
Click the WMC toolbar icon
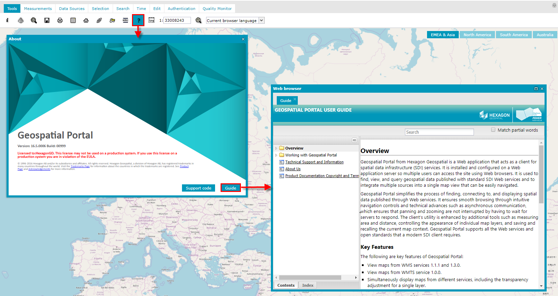tap(125, 21)
